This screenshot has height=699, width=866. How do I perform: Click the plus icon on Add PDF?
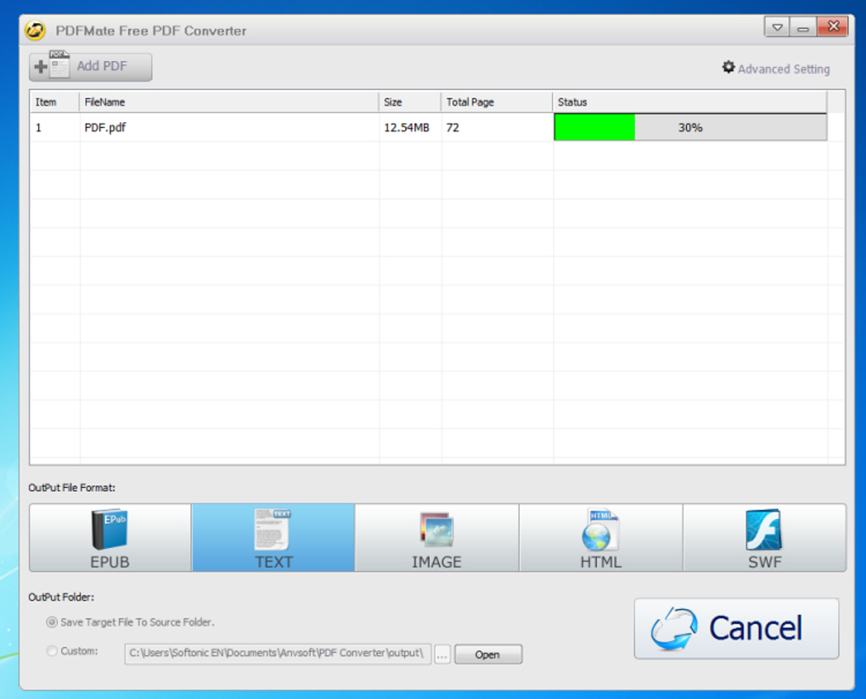(40, 67)
